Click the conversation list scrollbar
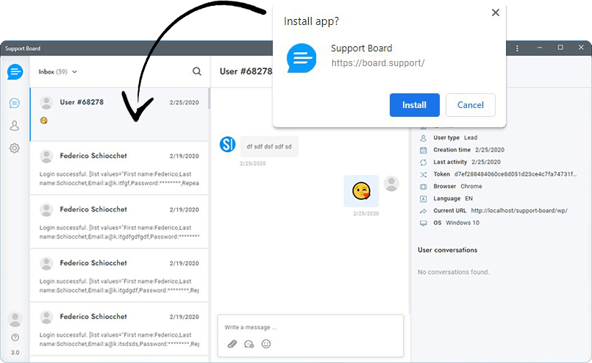592x363 pixels. (209, 99)
